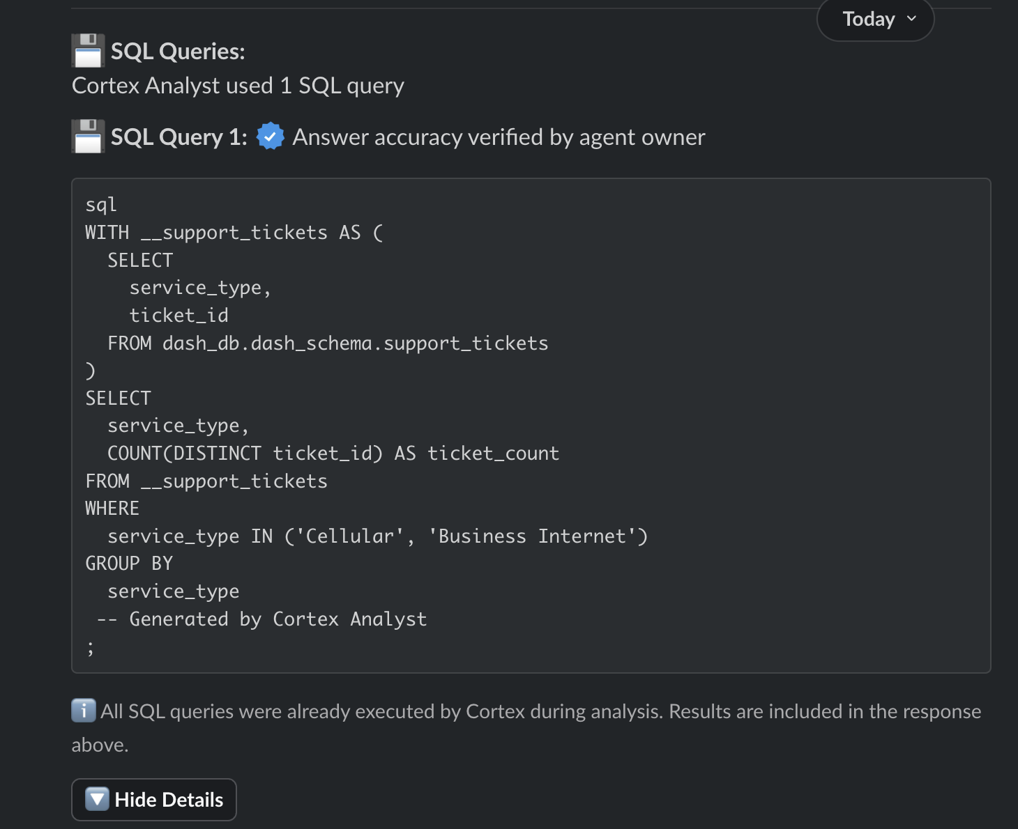Viewport: 1018px width, 829px height.
Task: Toggle the query details with Hide Details
Action: point(153,799)
